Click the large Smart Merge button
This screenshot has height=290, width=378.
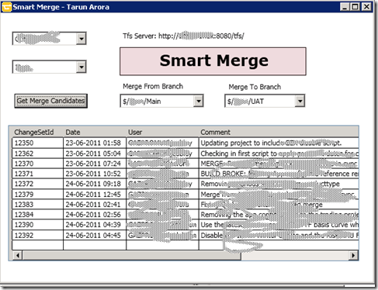(x=213, y=61)
